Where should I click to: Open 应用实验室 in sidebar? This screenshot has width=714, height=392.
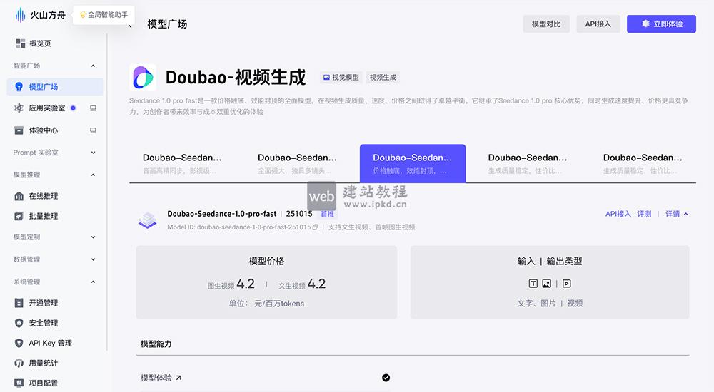point(47,108)
